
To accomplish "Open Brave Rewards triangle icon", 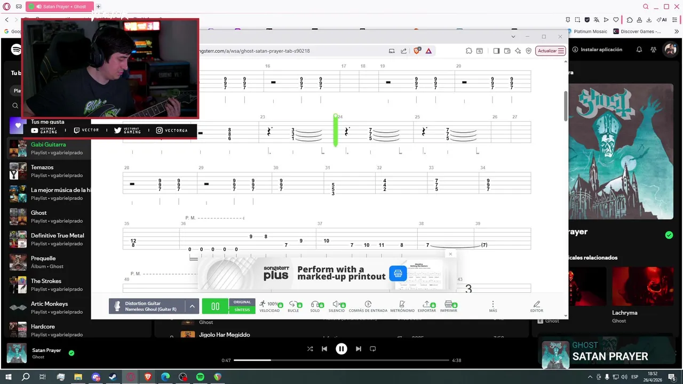I will pos(428,51).
